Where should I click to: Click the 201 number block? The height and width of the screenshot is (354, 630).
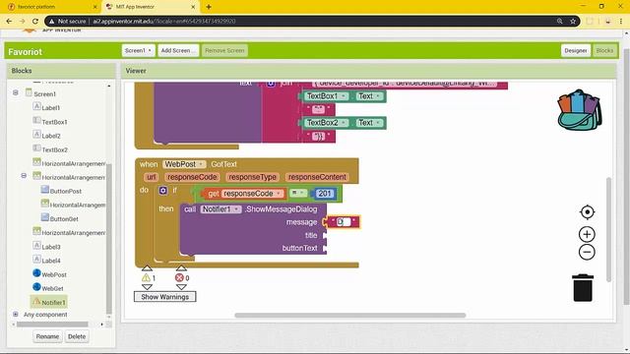pos(324,194)
